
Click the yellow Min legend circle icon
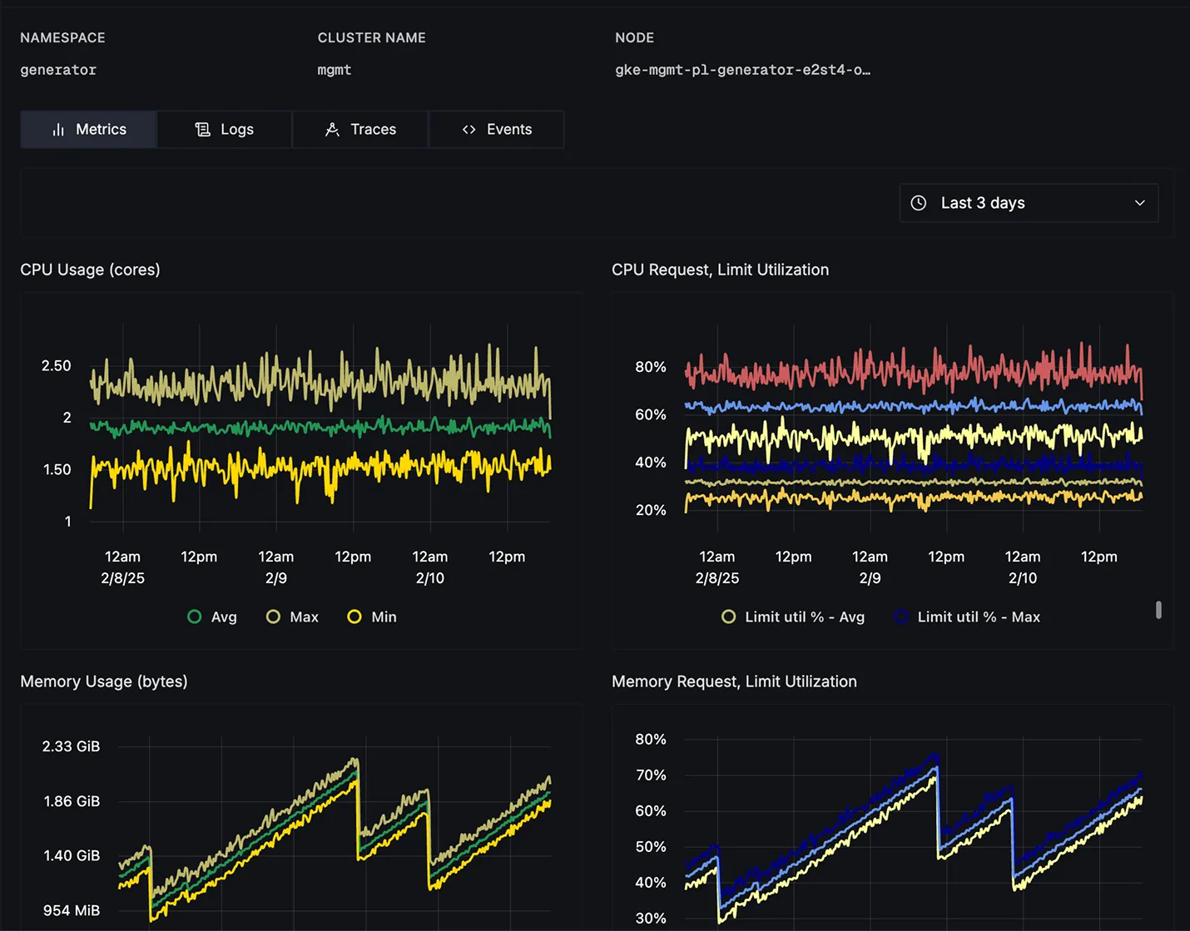[x=355, y=617]
